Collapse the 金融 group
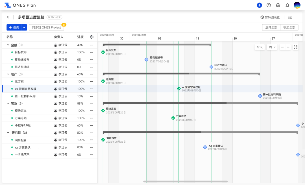Image resolution: width=305 pixels, height=185 pixels. pos(8,45)
